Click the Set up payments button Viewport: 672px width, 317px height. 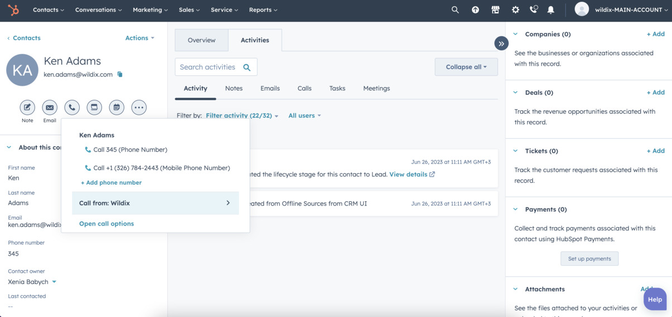click(x=589, y=259)
